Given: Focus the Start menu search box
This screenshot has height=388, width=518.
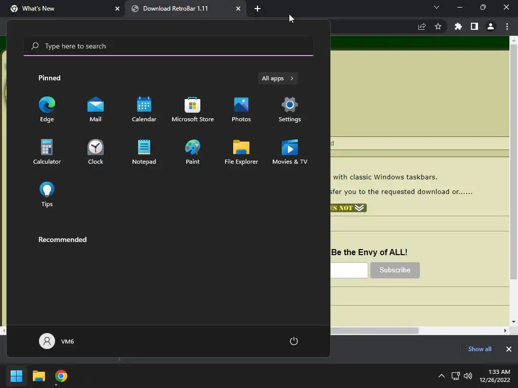Looking at the screenshot, I should (x=168, y=46).
